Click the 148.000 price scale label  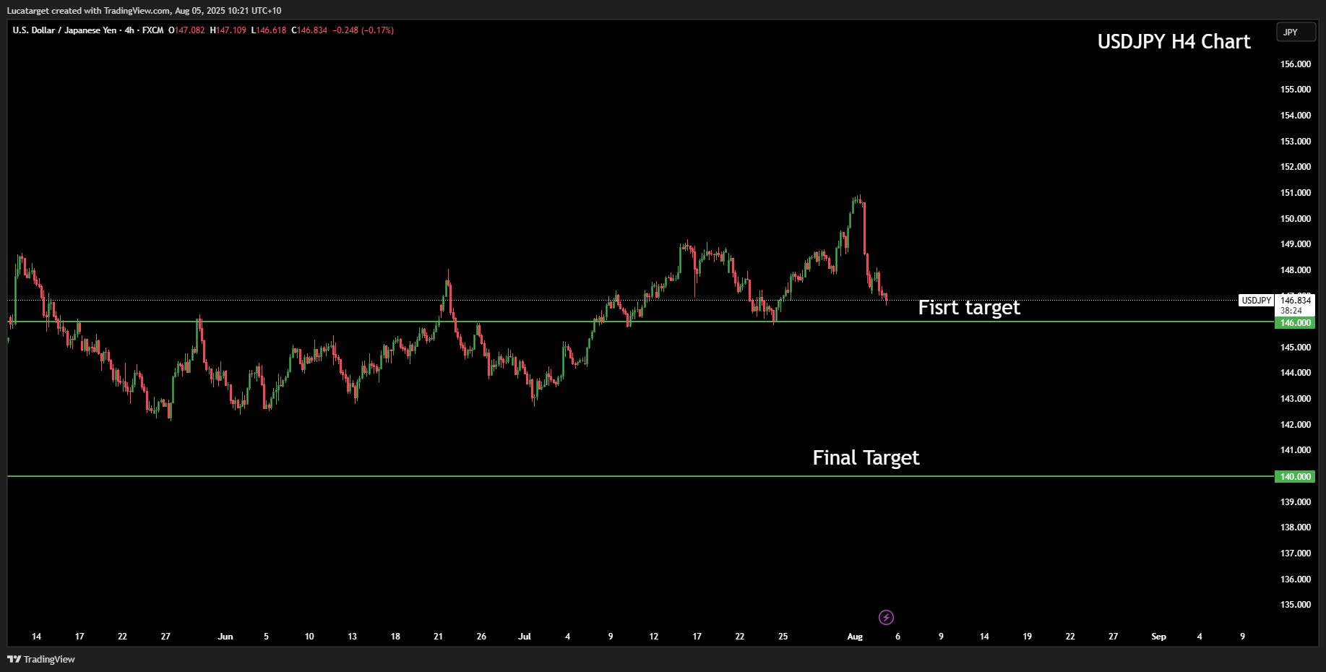(1296, 270)
